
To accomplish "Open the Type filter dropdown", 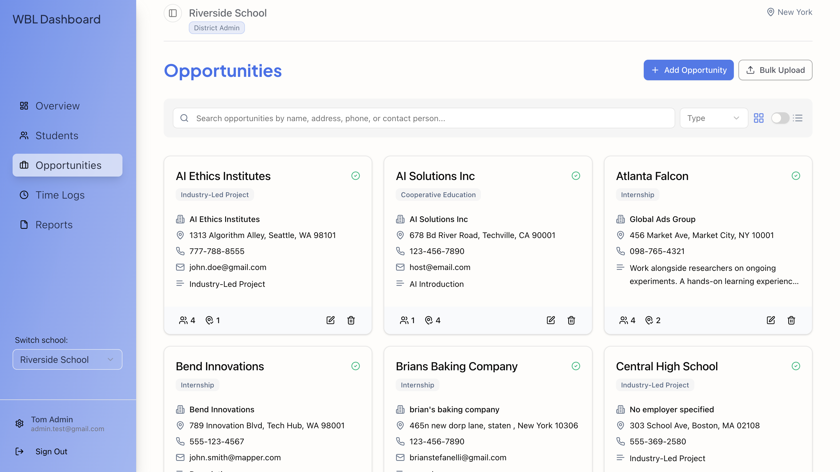I will pyautogui.click(x=714, y=118).
